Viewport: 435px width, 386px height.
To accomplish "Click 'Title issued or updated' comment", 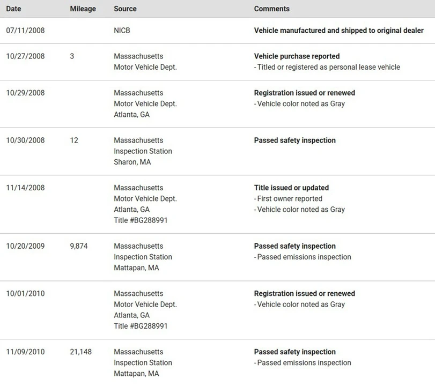I will (x=291, y=188).
